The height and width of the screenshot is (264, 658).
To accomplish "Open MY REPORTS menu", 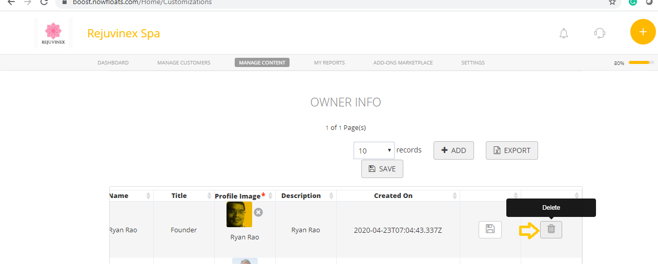I will point(330,63).
